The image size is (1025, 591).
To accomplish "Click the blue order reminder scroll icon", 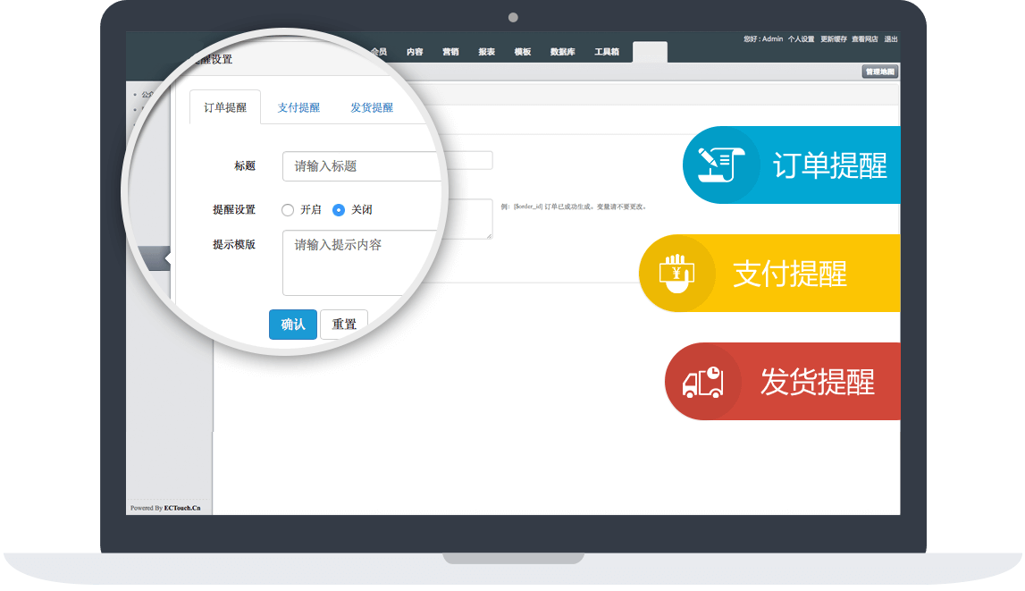I will (x=720, y=165).
